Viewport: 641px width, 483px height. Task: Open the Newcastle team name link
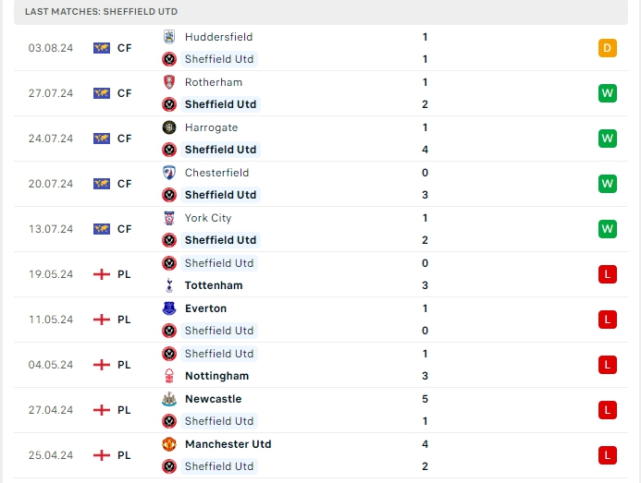tap(213, 399)
